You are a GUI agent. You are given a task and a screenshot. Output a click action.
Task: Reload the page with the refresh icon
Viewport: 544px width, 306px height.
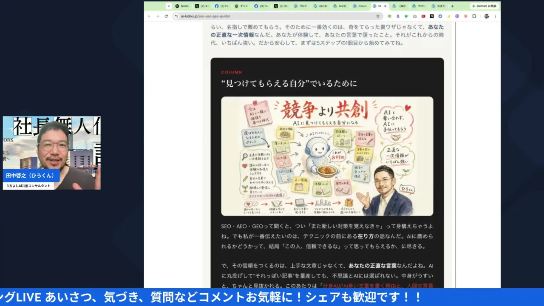tap(166, 16)
